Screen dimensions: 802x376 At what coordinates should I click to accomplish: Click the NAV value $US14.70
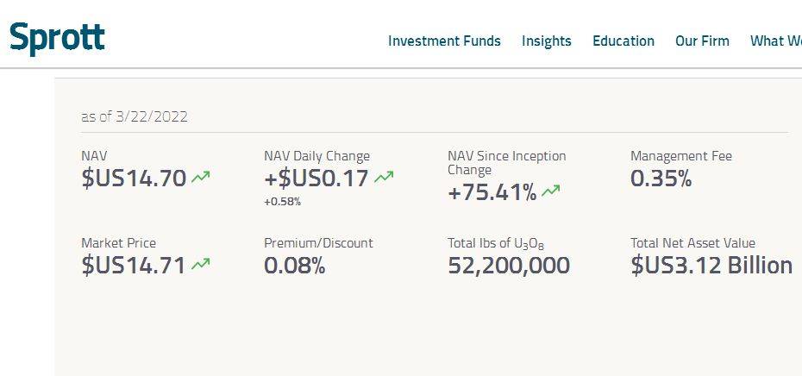[134, 179]
